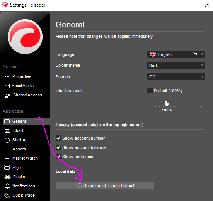
Task: Open Properties via its sliders icon
Action: click(7, 76)
